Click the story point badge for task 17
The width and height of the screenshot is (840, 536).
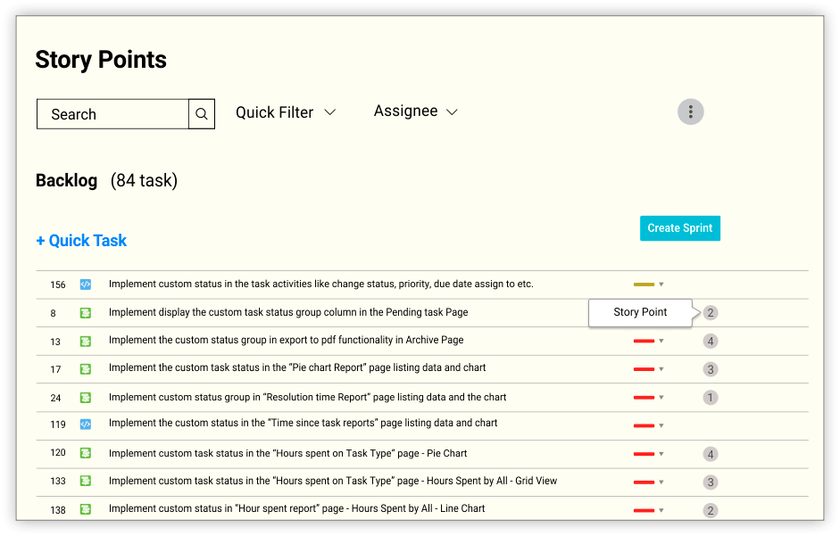[711, 369]
